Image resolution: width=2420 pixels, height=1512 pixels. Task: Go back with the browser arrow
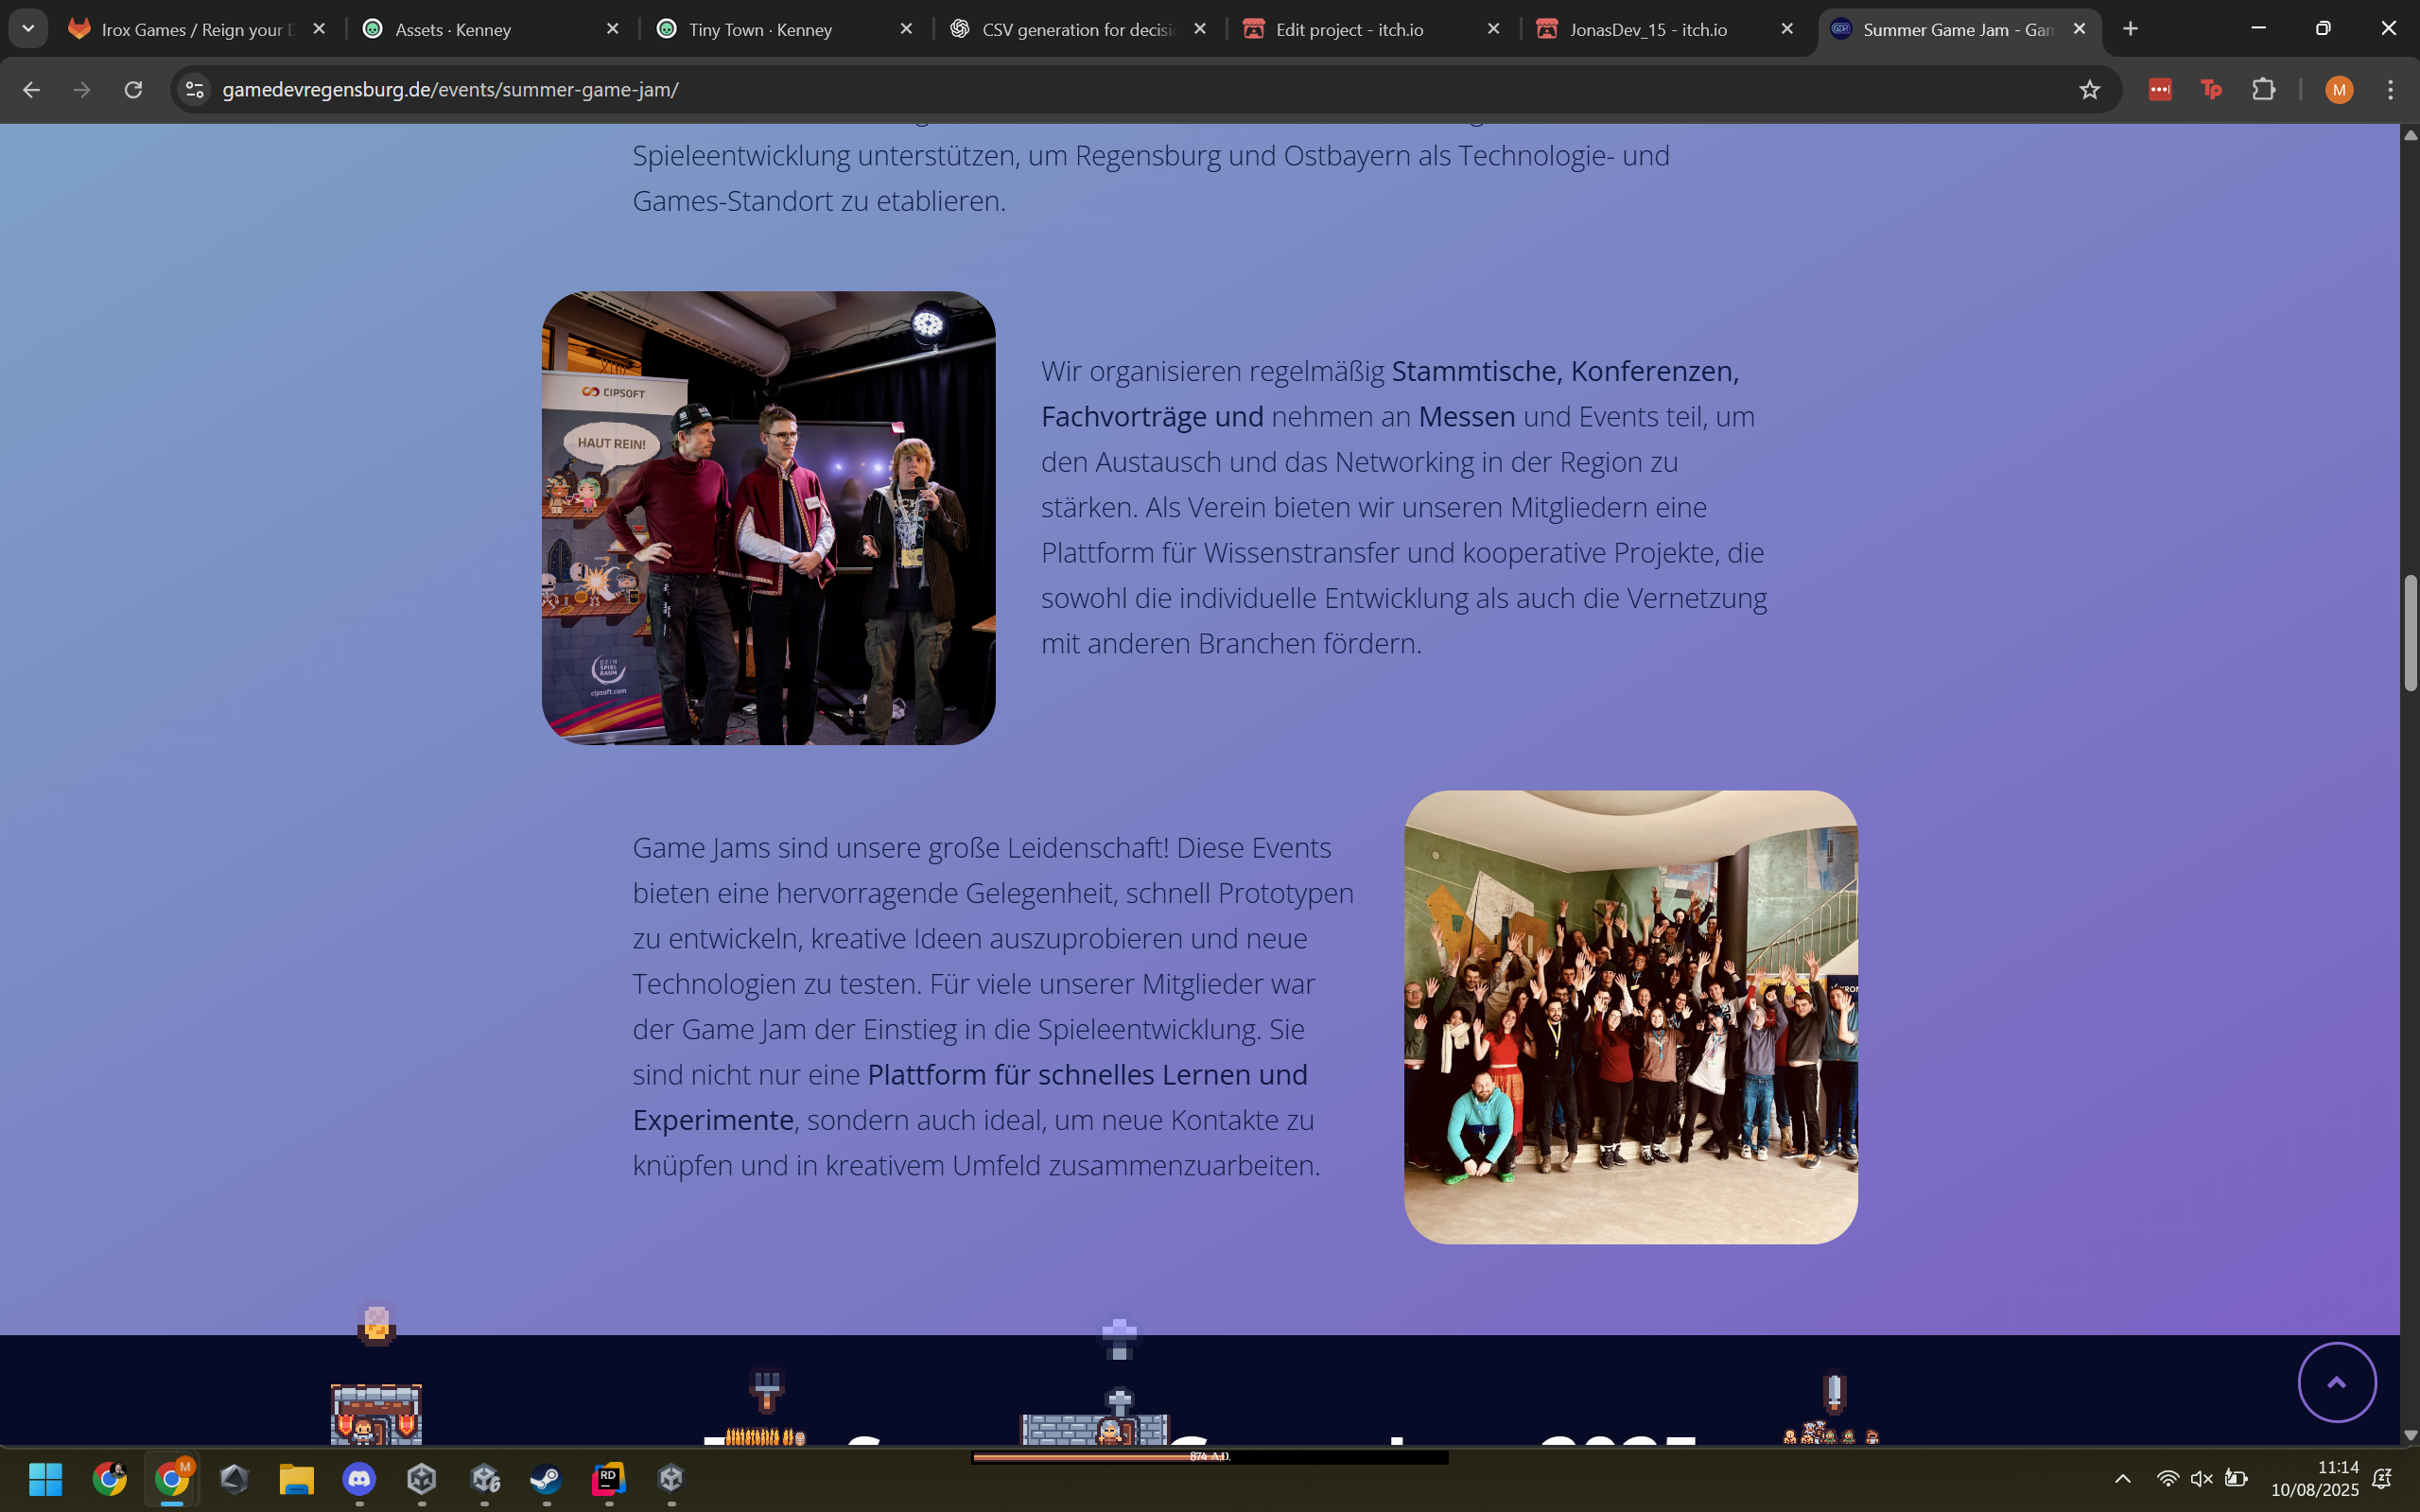pos(31,90)
